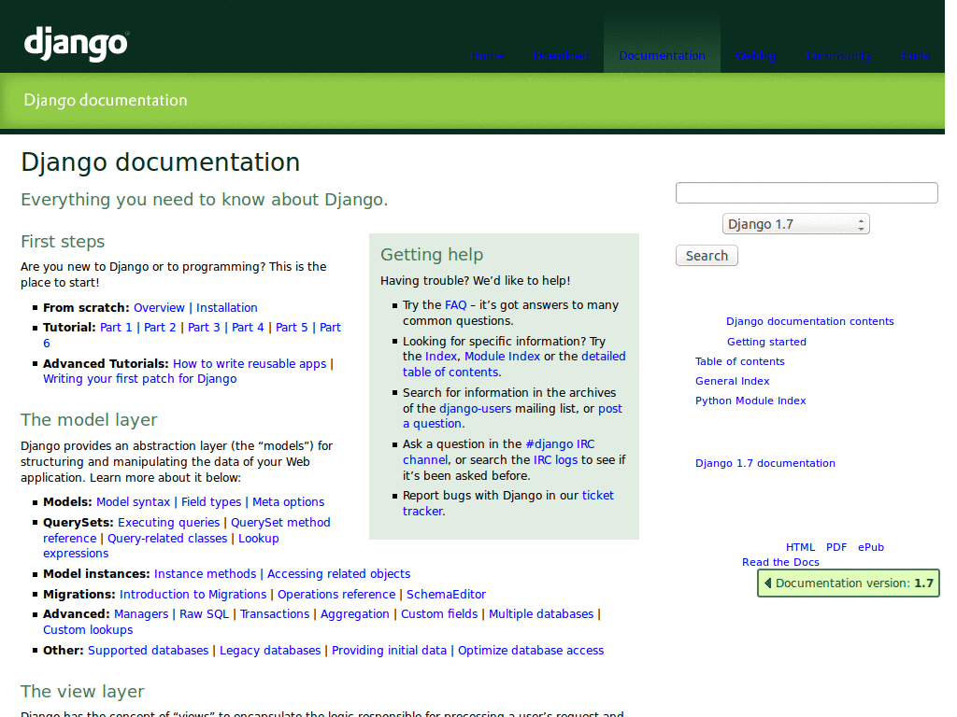Click the django logo
This screenshot has width=957, height=717.
click(x=77, y=43)
